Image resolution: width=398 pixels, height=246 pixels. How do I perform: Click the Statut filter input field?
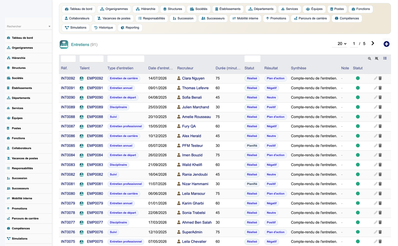coord(252,59)
